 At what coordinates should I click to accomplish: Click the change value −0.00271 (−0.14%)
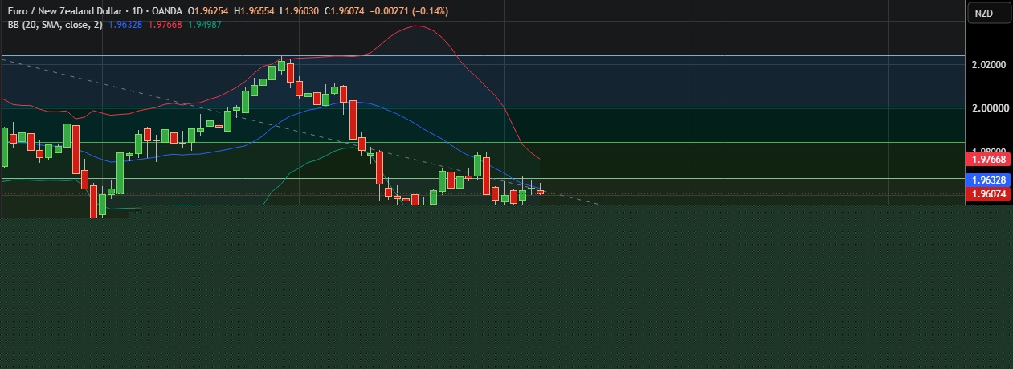point(411,11)
